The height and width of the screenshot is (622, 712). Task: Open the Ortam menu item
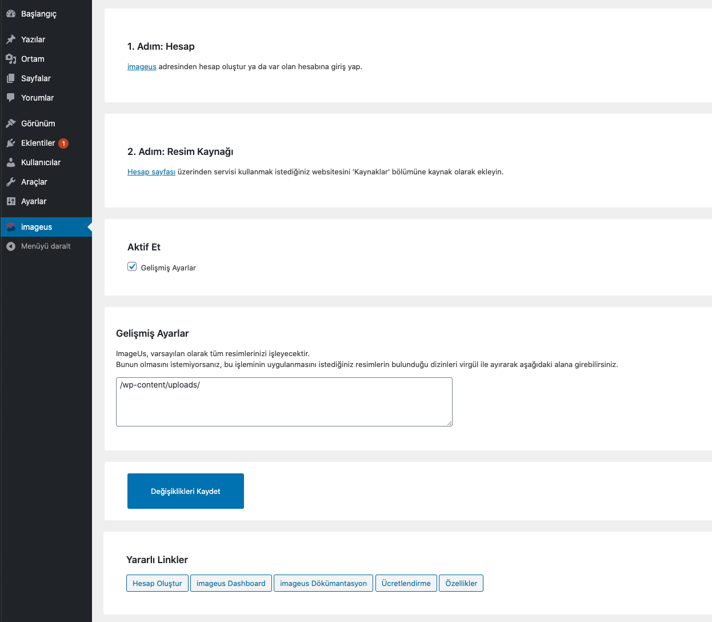point(46,59)
